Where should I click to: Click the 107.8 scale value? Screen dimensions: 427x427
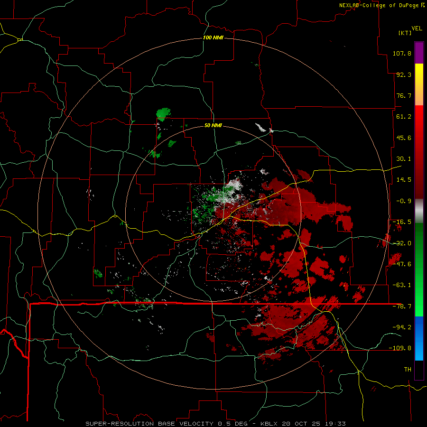[x=402, y=53]
